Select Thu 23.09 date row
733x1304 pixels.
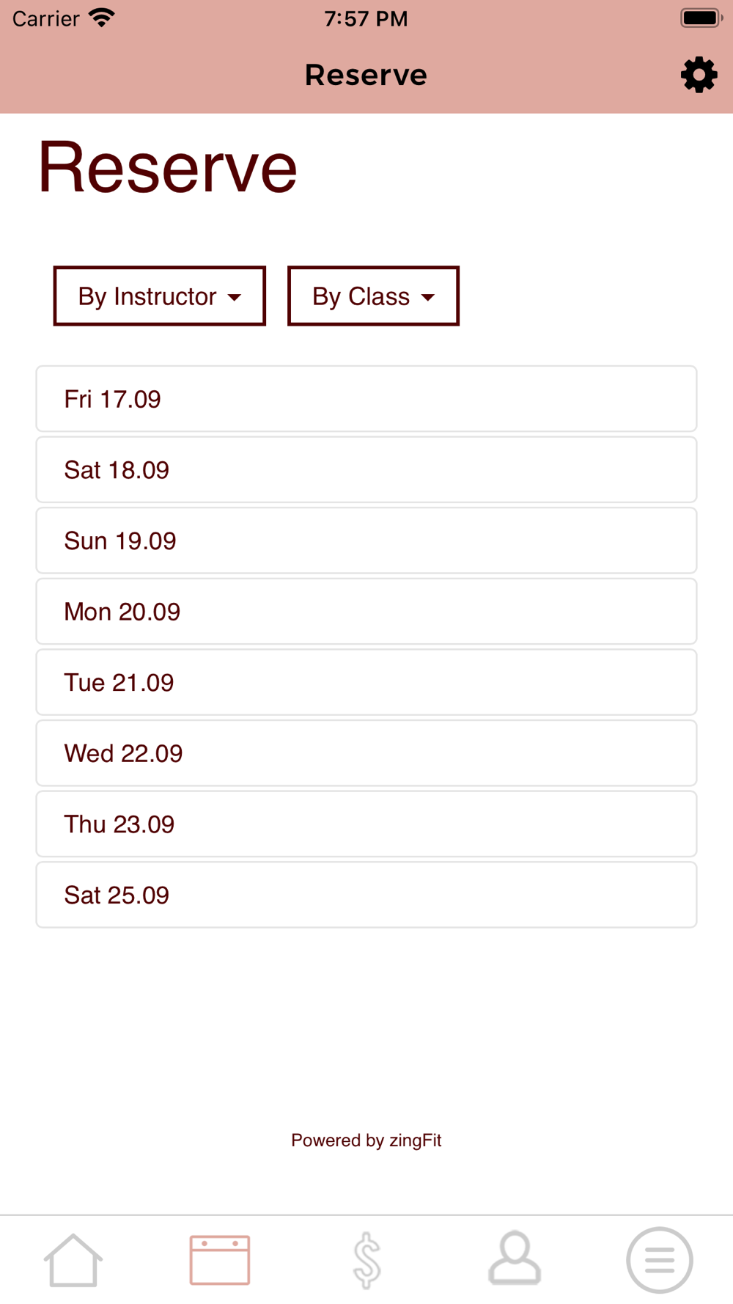pos(366,824)
